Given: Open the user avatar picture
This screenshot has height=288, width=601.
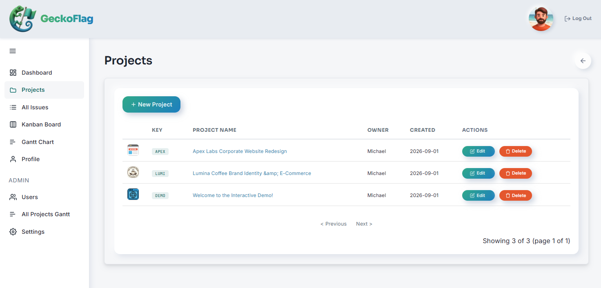Looking at the screenshot, I should pyautogui.click(x=541, y=18).
